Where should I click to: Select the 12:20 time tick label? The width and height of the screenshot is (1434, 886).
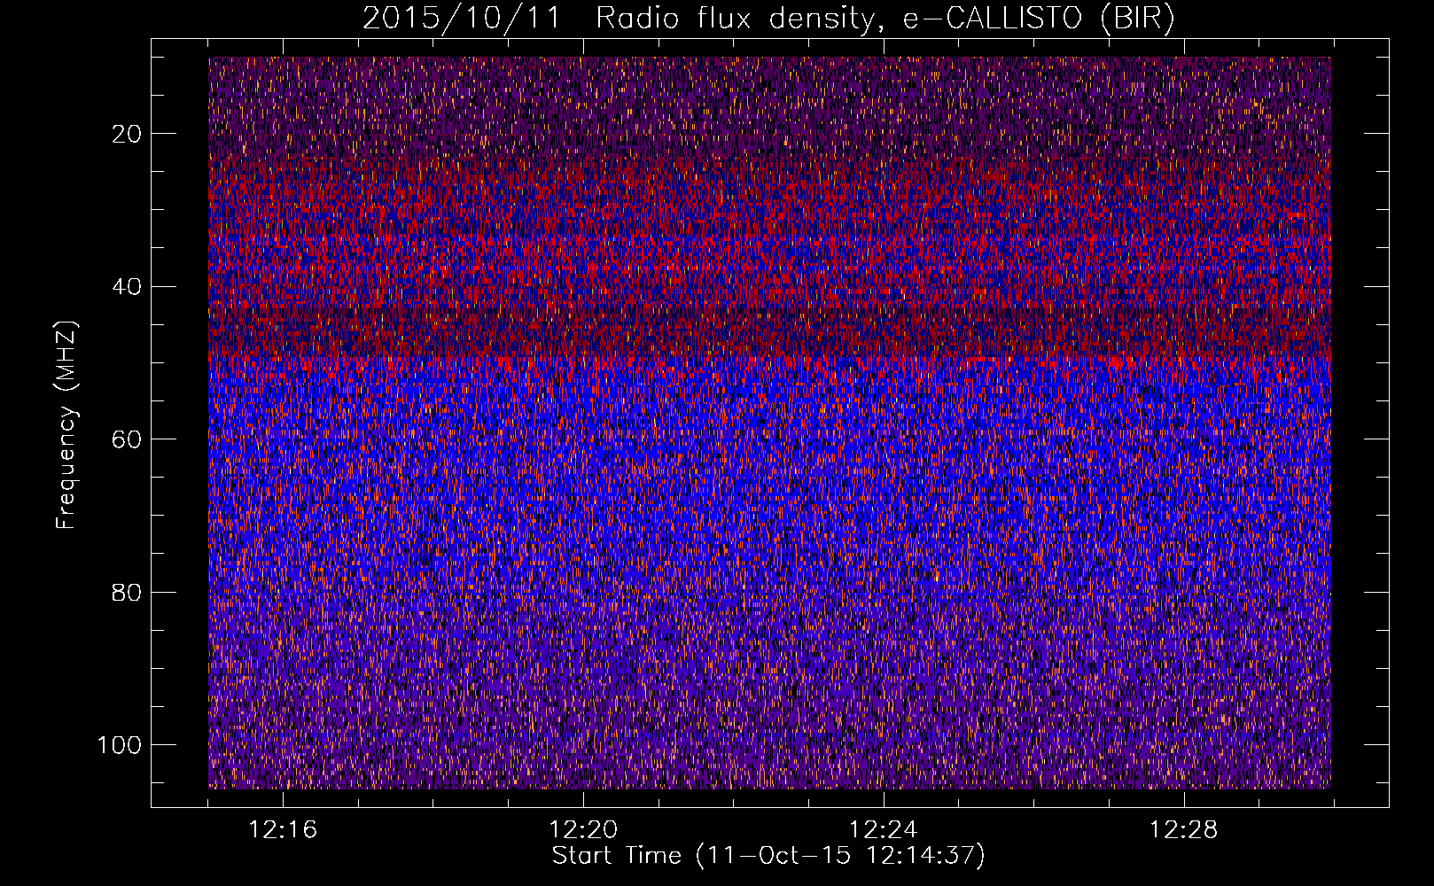[x=583, y=829]
